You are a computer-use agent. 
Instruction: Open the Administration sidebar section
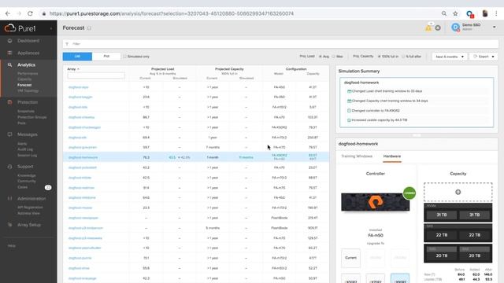tap(31, 199)
